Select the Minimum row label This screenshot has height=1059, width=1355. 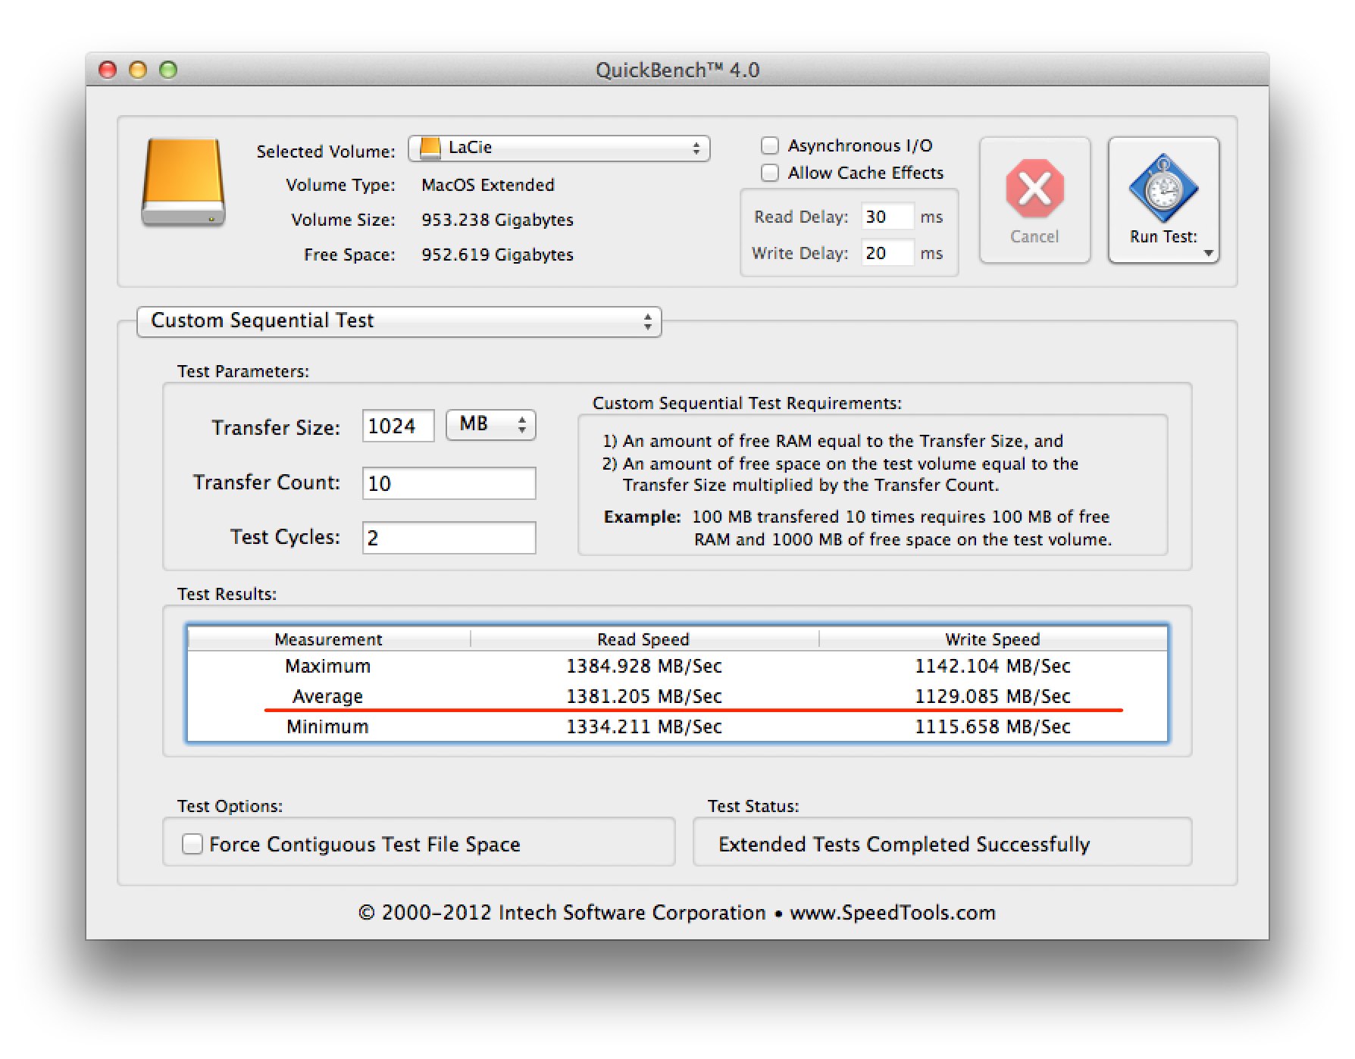point(328,726)
